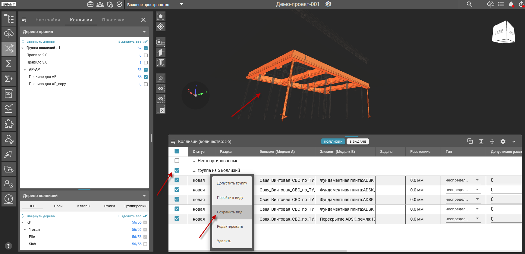525x254 pixels.
Task: Choose Сохранить вид from context menu
Action: [230, 212]
